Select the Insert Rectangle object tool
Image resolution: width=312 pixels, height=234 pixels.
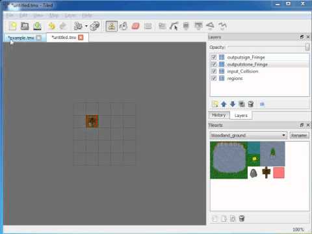(186, 26)
